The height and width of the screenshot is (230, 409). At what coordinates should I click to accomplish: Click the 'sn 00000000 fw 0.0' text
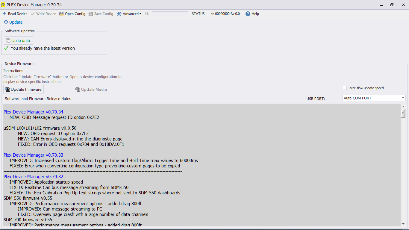[225, 14]
